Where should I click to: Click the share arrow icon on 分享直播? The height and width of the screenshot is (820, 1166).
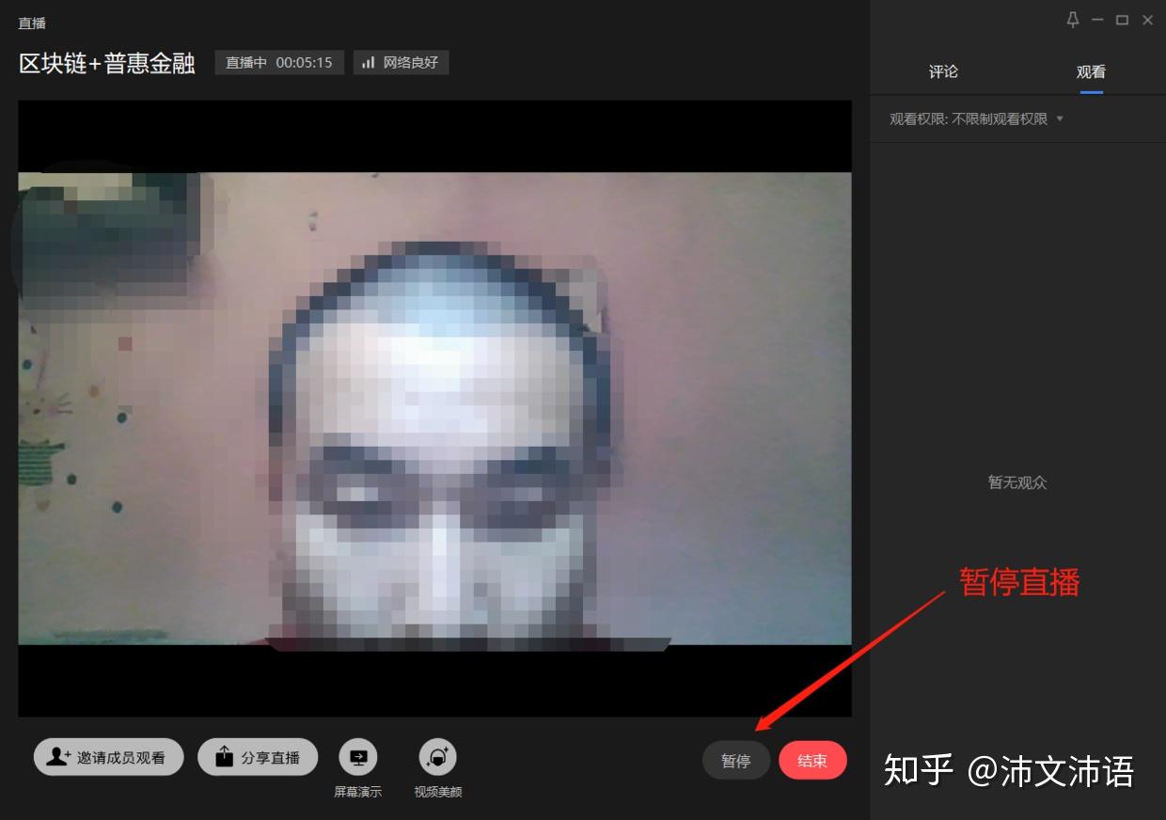click(223, 756)
